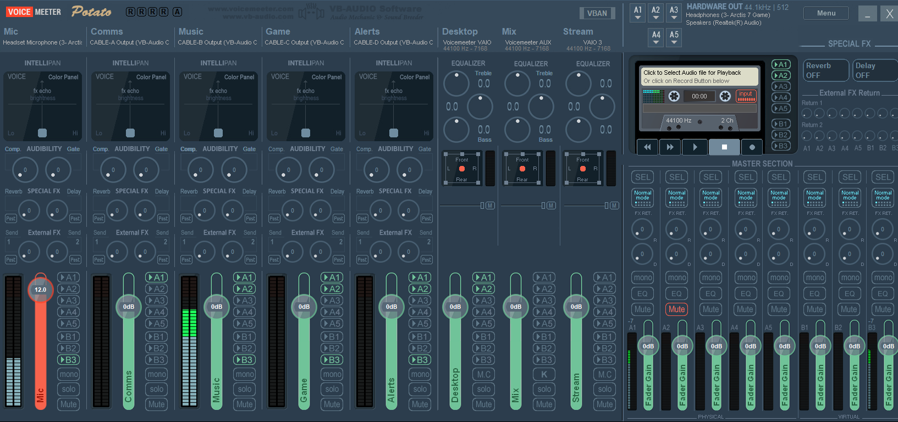
Task: Toggle the M button under Stream panner
Action: pyautogui.click(x=614, y=206)
